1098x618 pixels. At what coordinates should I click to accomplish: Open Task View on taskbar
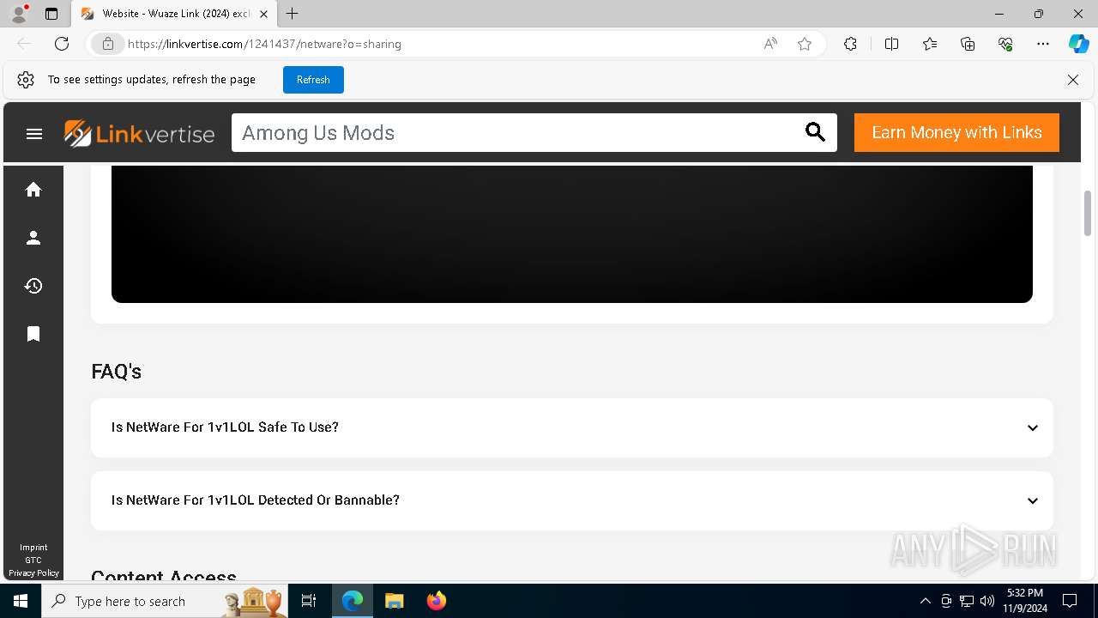pos(309,601)
